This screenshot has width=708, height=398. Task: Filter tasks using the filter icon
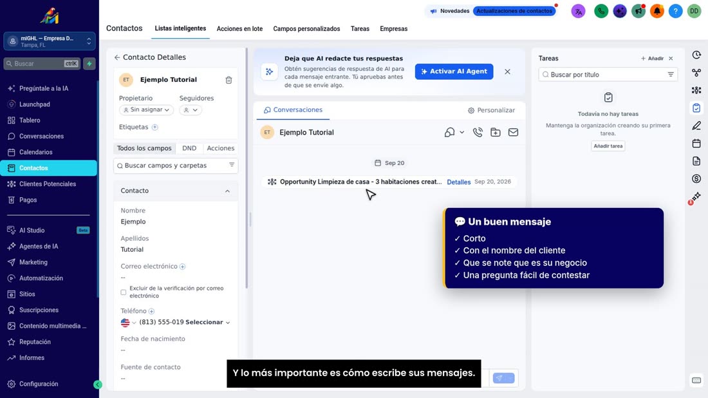tap(671, 75)
